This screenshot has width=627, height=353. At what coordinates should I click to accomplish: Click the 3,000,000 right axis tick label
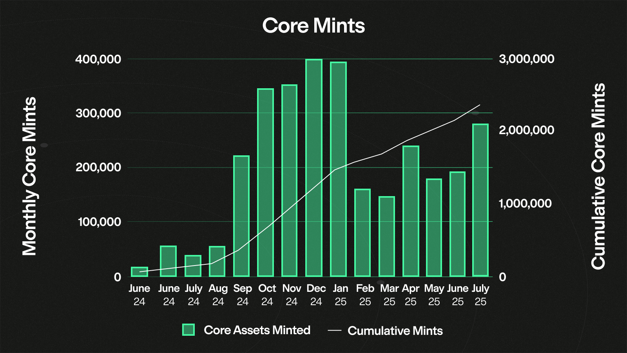tap(526, 59)
